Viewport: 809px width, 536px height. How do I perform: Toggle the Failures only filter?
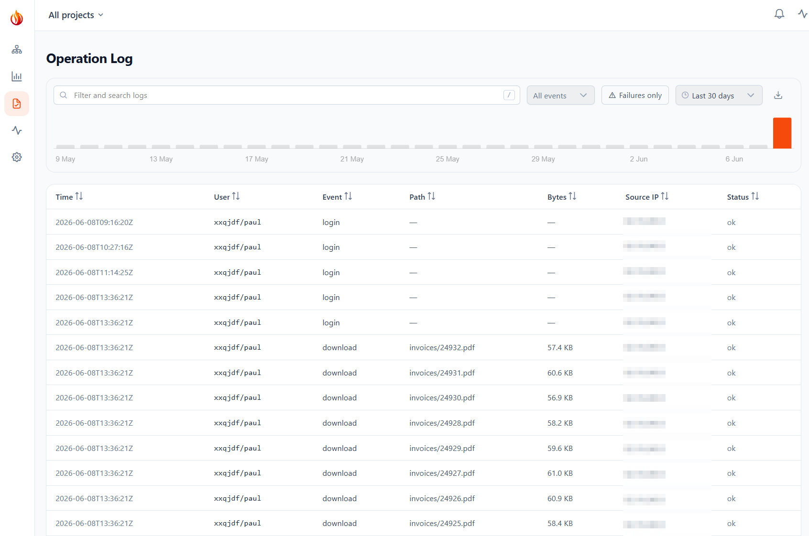click(635, 95)
